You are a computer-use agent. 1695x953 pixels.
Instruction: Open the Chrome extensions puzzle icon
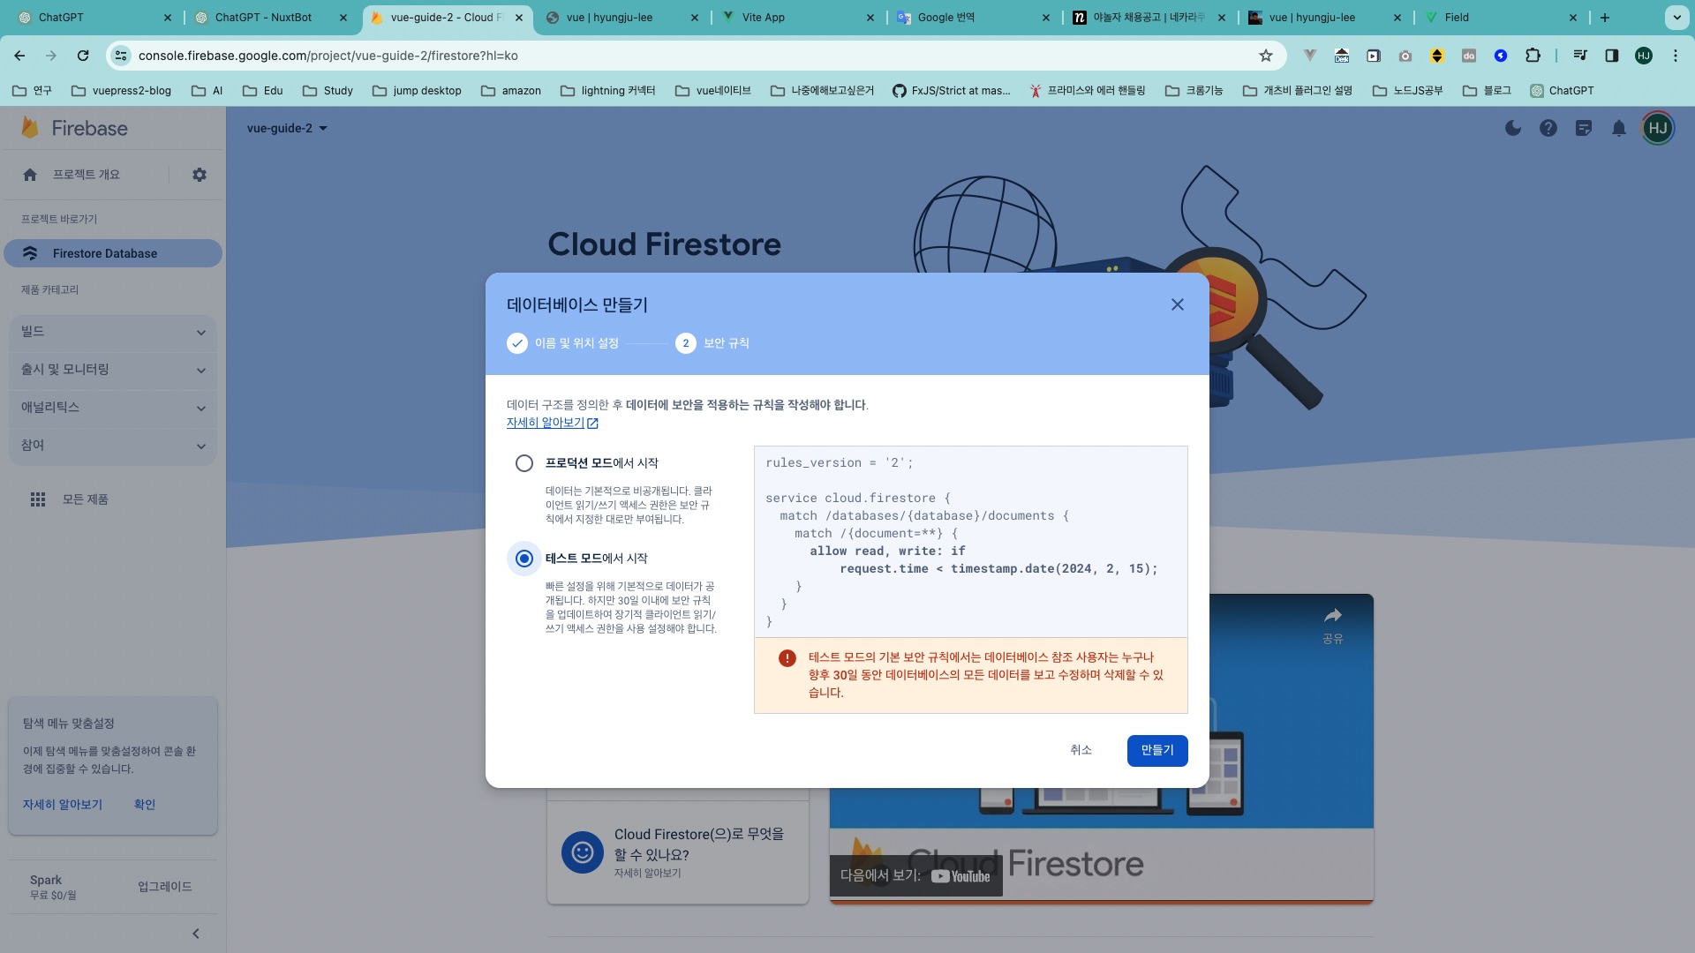point(1533,56)
